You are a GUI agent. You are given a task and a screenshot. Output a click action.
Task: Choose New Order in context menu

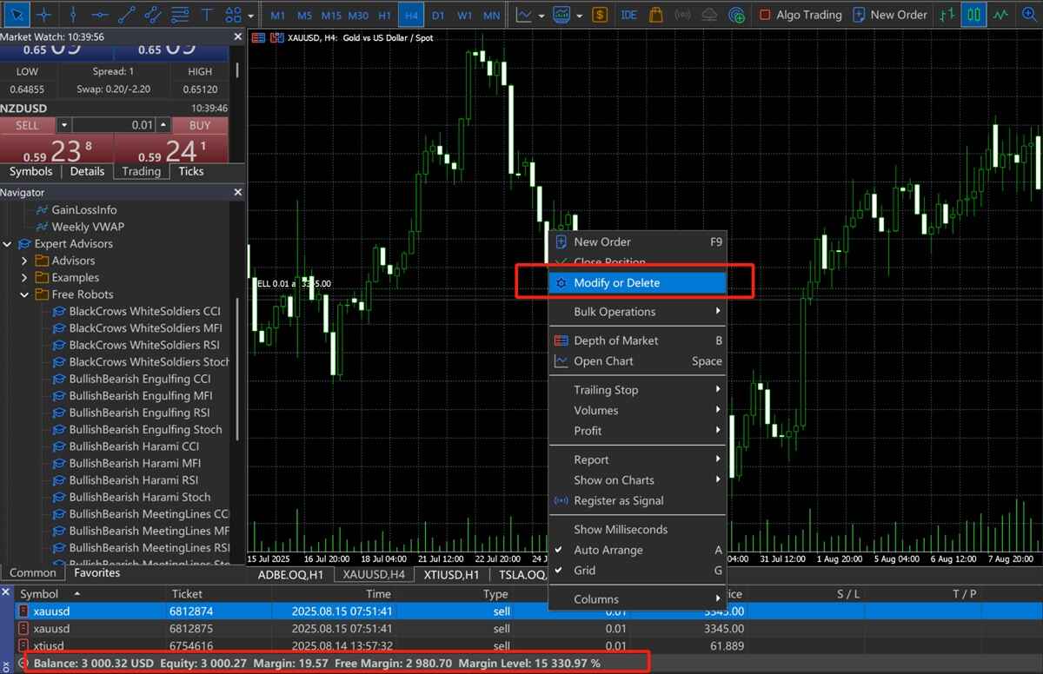pos(637,242)
